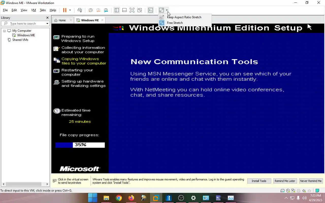325x203 pixels.
Task: Close the Windows ME tab
Action: click(x=102, y=20)
